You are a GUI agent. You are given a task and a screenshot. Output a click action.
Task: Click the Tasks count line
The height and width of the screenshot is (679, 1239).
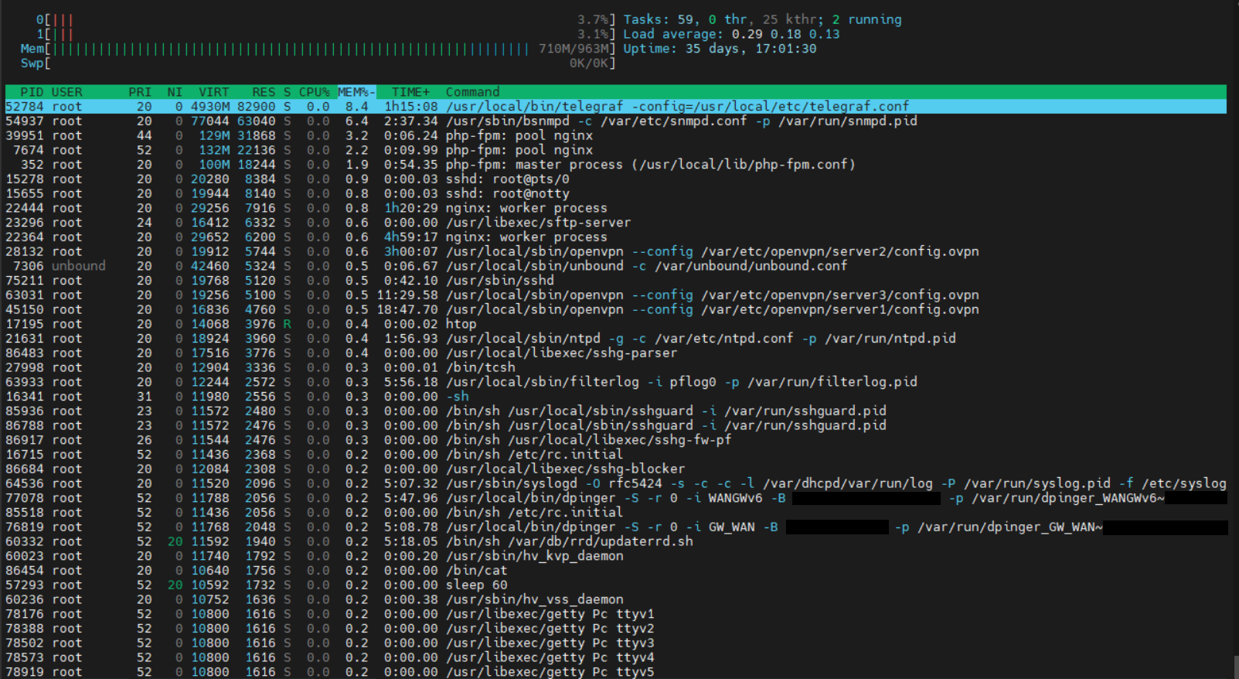tap(762, 19)
